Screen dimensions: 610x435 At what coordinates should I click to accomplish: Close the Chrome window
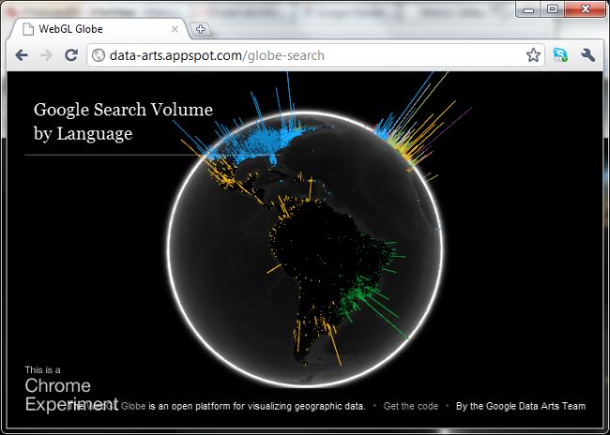point(585,9)
